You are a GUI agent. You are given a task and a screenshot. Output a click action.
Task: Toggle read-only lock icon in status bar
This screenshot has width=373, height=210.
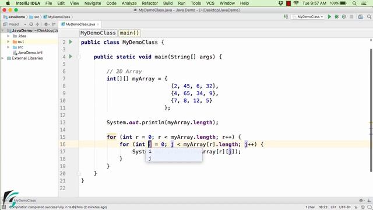(x=356, y=207)
